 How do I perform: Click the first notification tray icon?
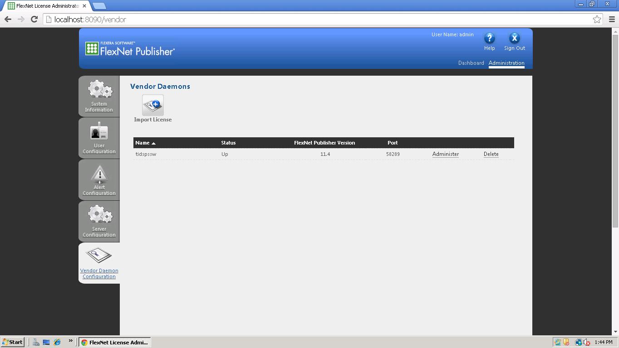tap(558, 342)
